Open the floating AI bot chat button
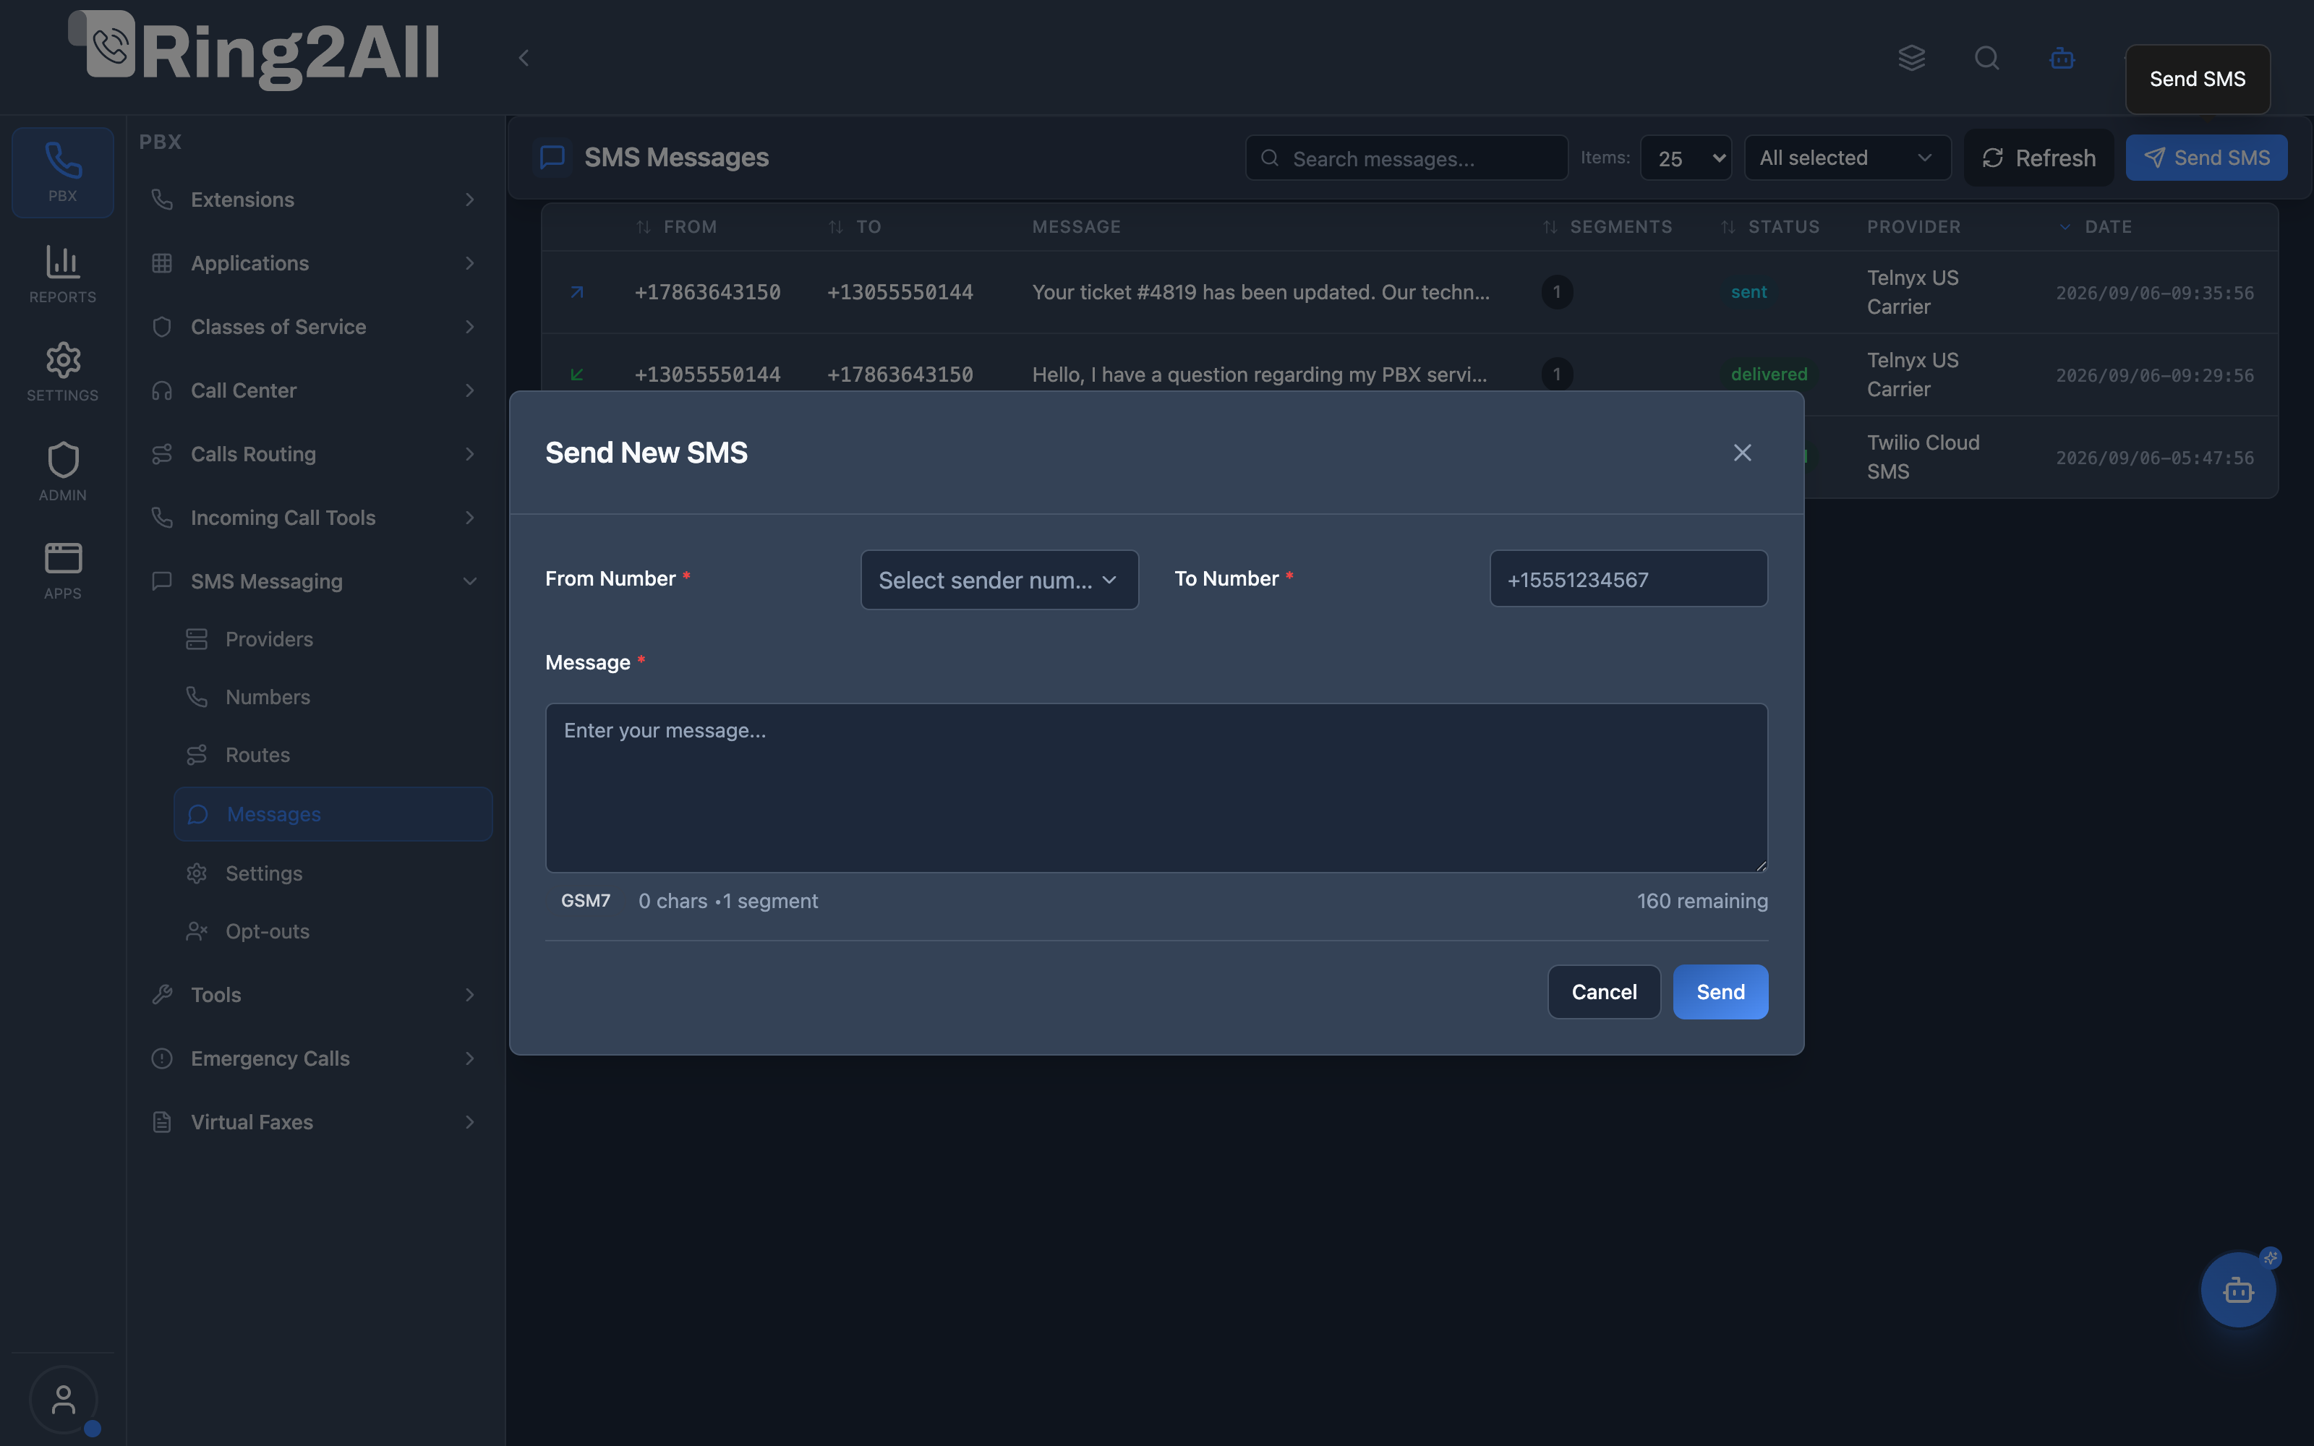The image size is (2314, 1446). point(2237,1289)
